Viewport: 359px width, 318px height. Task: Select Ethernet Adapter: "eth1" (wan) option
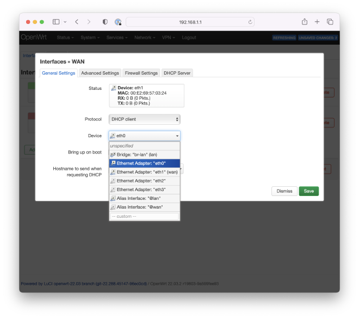(145, 172)
